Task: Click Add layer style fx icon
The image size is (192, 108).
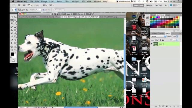Action: point(160,106)
